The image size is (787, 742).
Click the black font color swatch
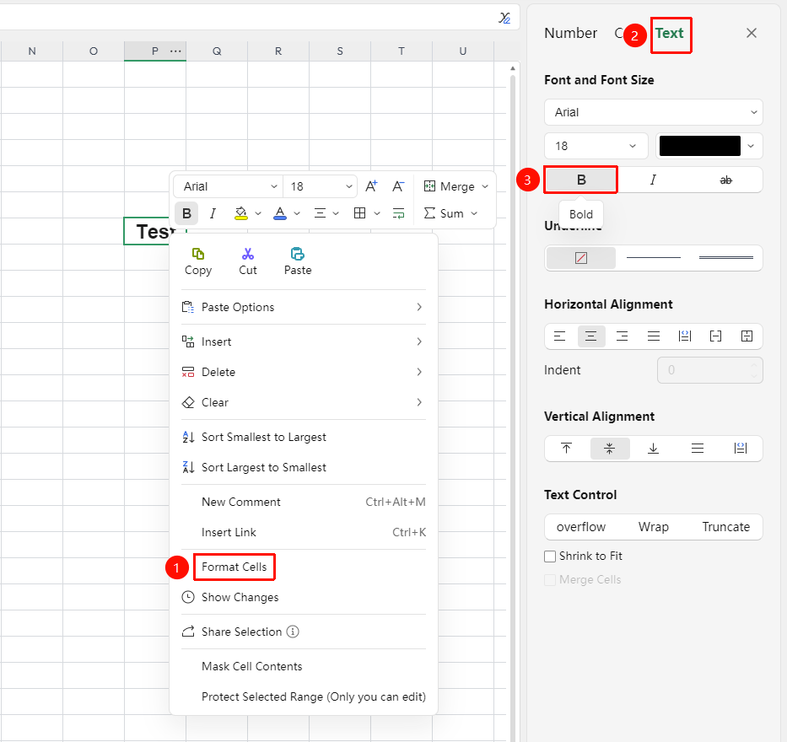click(699, 146)
